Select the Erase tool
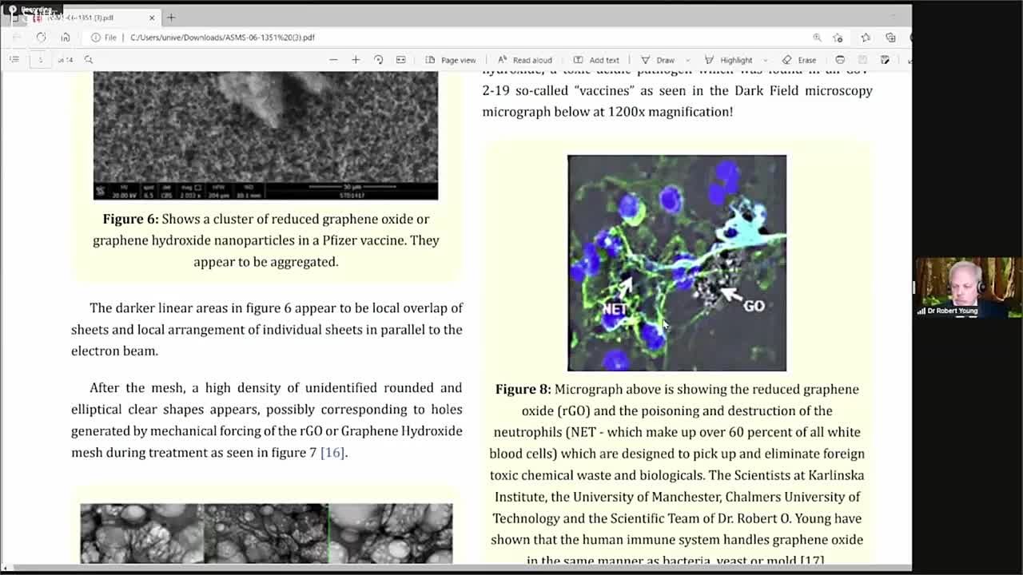This screenshot has height=575, width=1023. click(x=799, y=60)
